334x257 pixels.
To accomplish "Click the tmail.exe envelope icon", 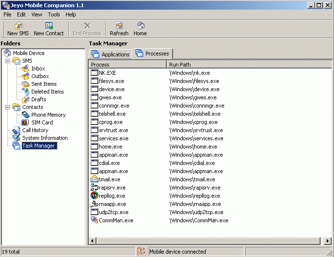I will coord(94,179).
